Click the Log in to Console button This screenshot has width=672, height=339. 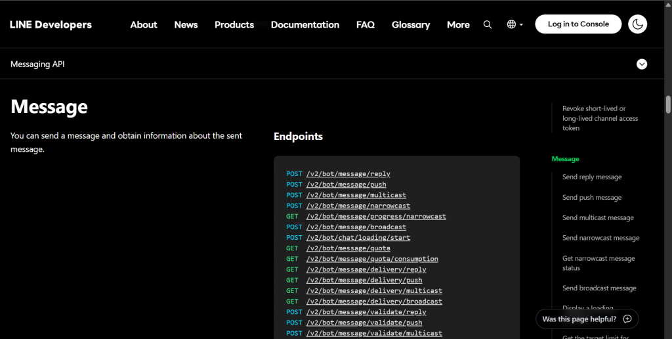pos(578,24)
